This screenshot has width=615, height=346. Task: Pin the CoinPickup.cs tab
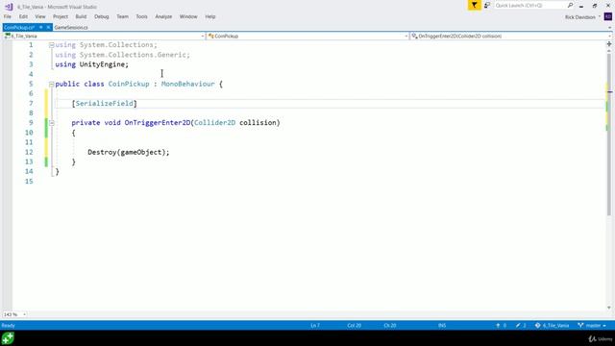(x=40, y=28)
